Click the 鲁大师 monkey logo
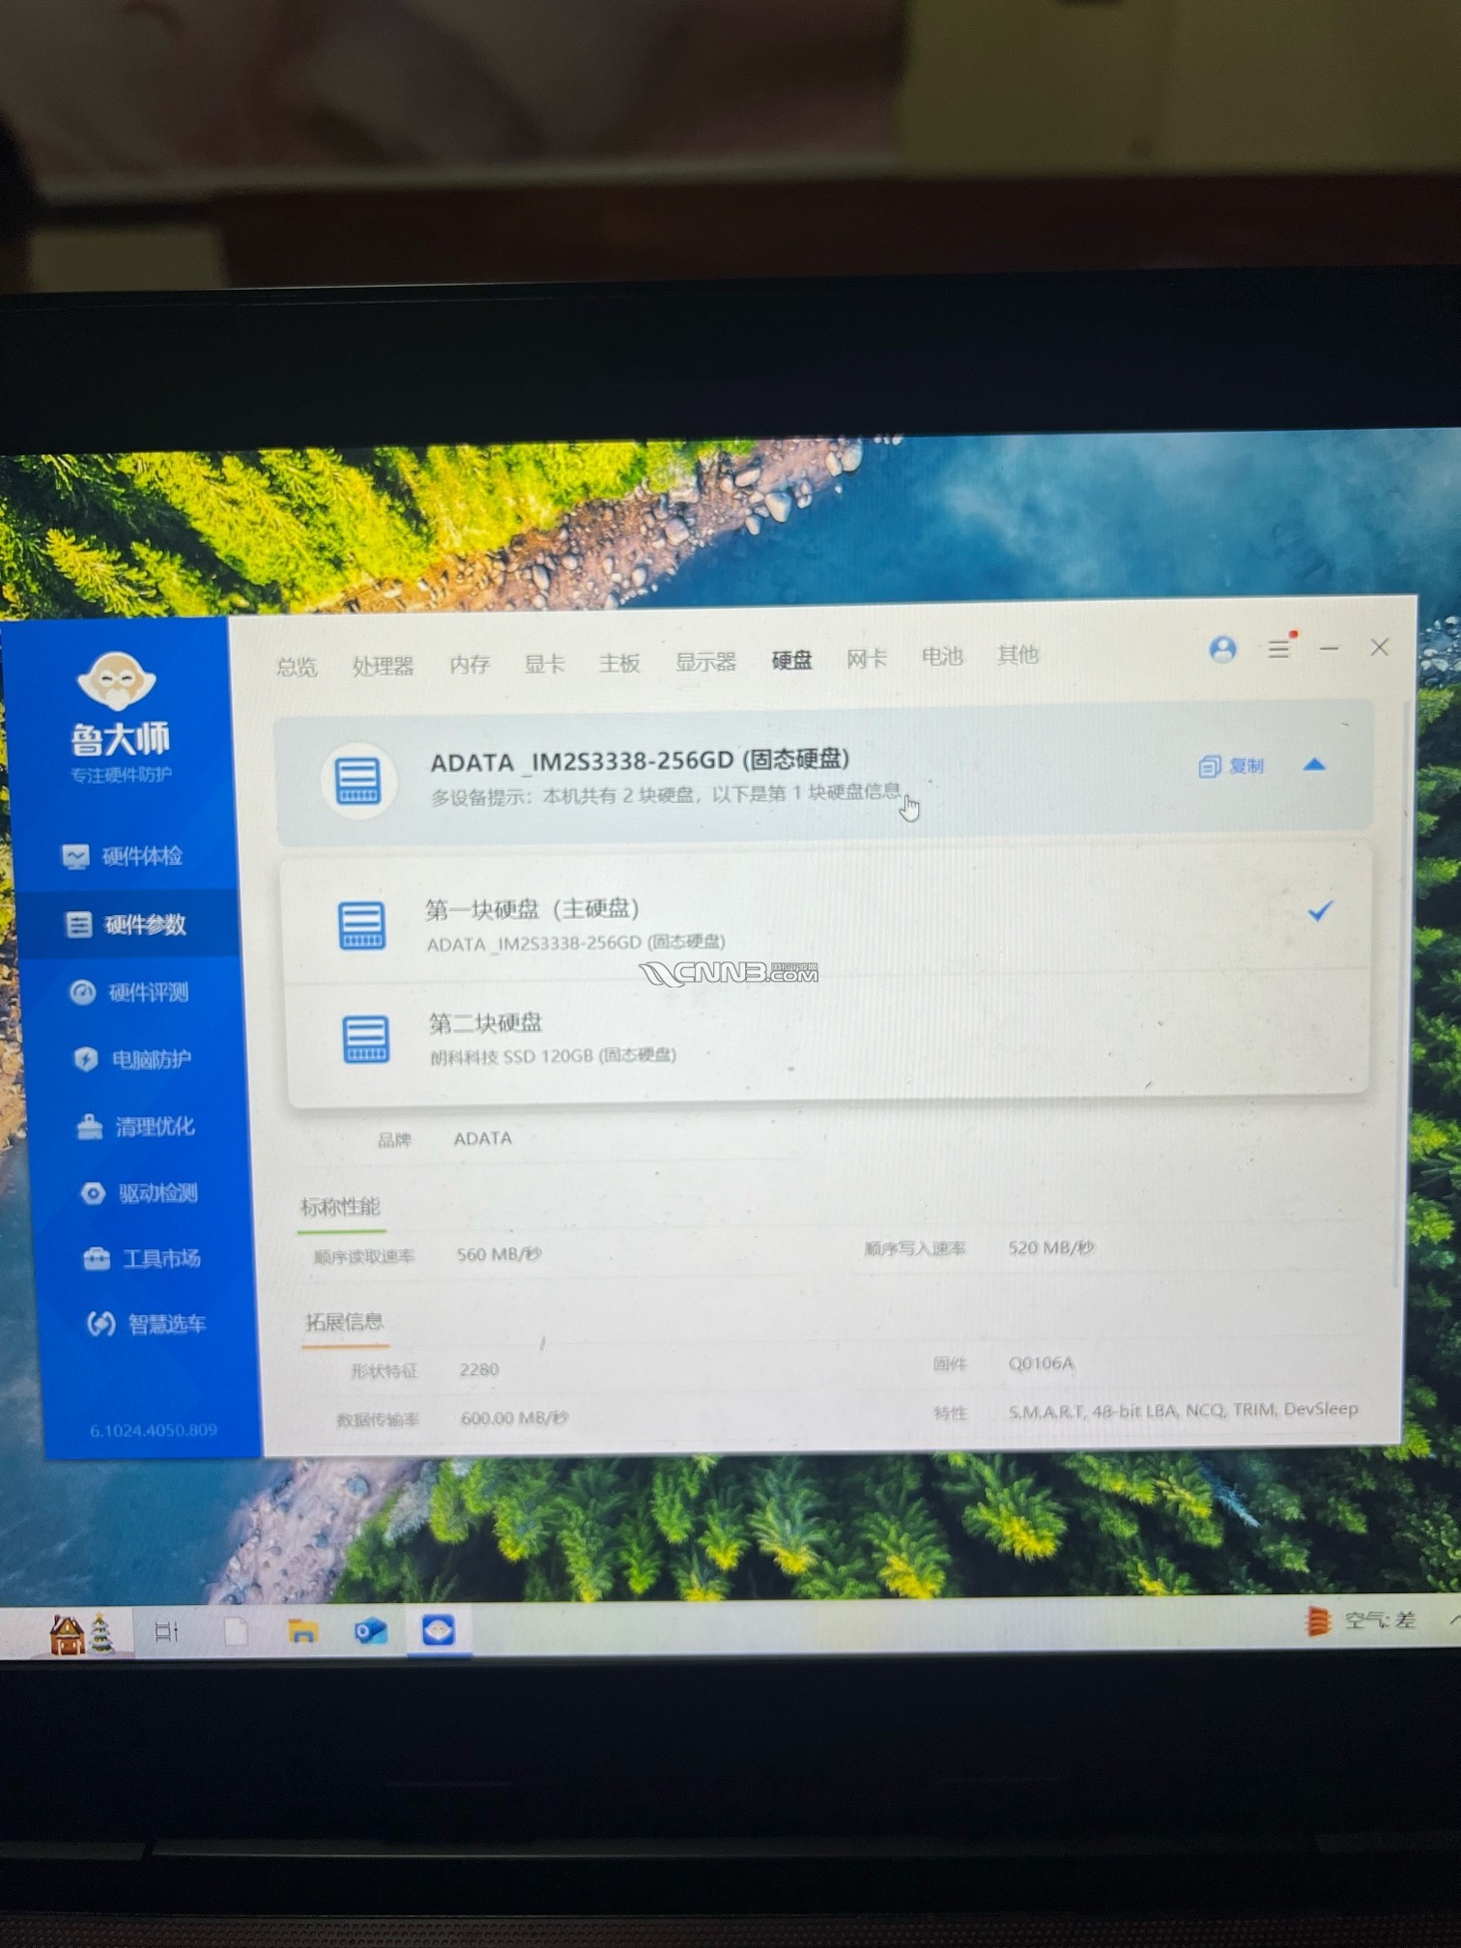Image resolution: width=1461 pixels, height=1948 pixels. coord(115,679)
